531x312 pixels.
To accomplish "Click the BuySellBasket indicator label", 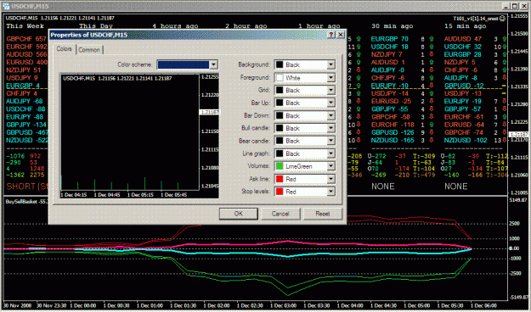I will click(x=27, y=202).
